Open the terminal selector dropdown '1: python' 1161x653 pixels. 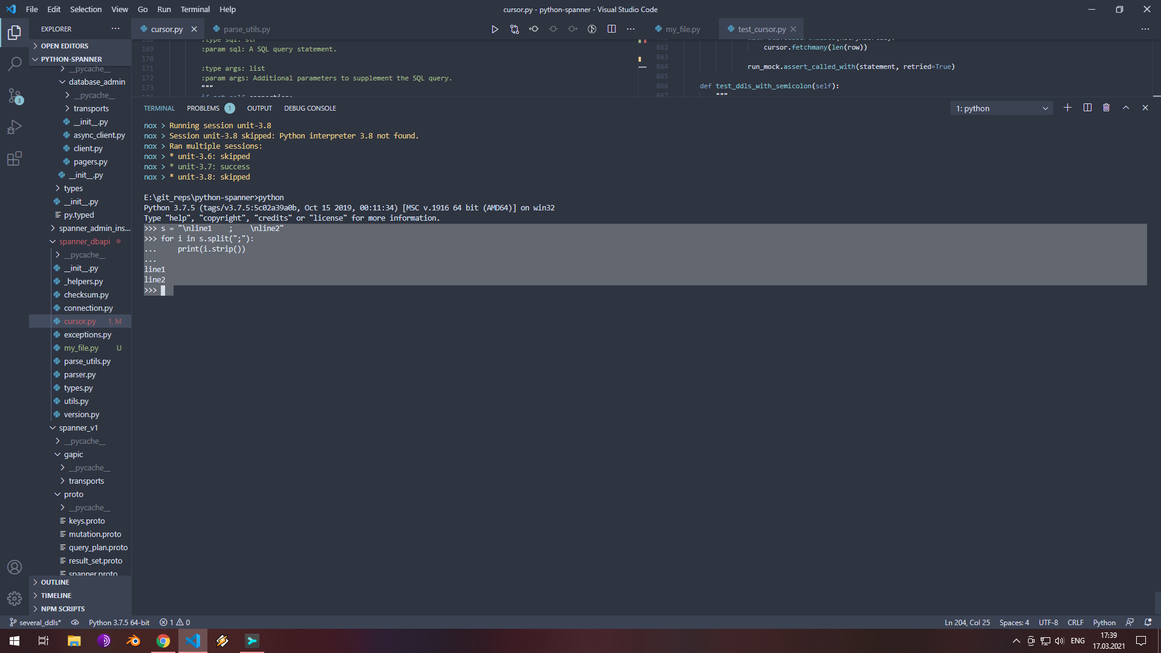(x=1001, y=108)
